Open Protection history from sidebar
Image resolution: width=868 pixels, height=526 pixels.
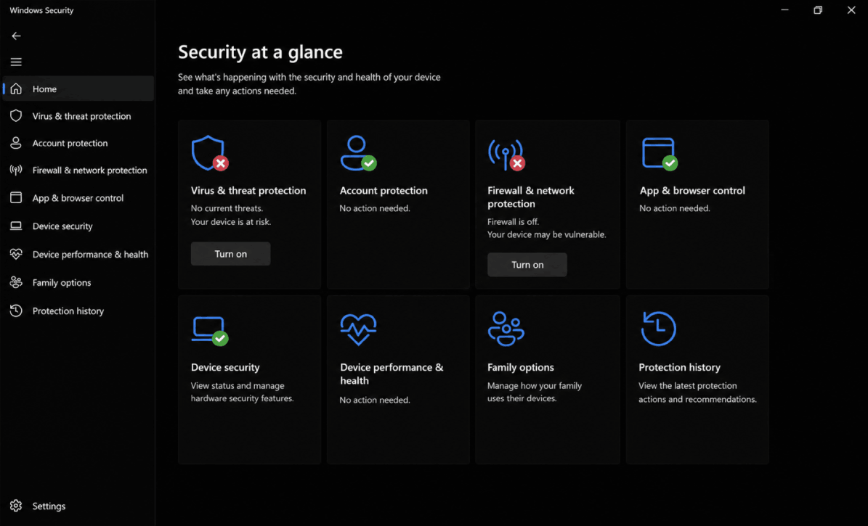click(78, 311)
